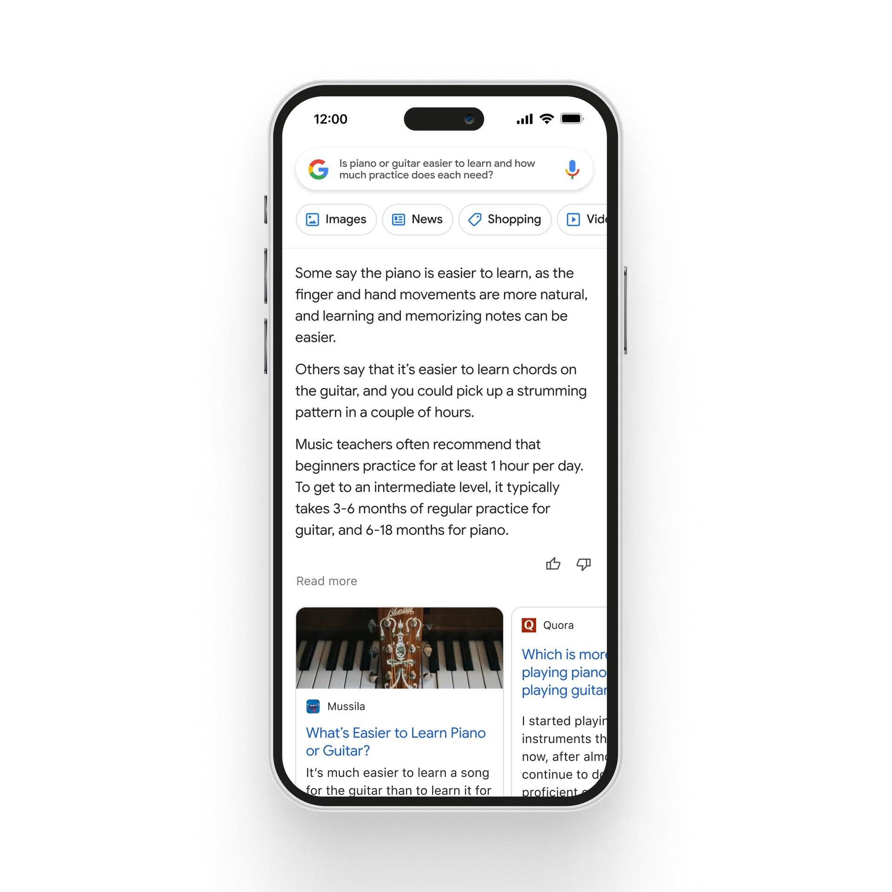
Task: Tap the Videos search filter icon
Action: pos(573,219)
